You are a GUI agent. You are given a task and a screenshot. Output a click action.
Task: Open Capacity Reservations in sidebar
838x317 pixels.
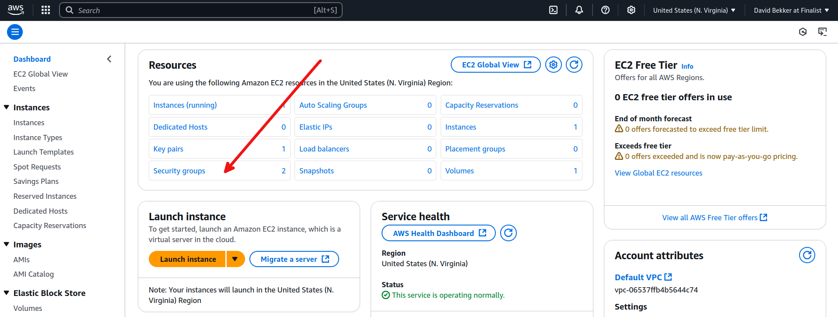[50, 225]
